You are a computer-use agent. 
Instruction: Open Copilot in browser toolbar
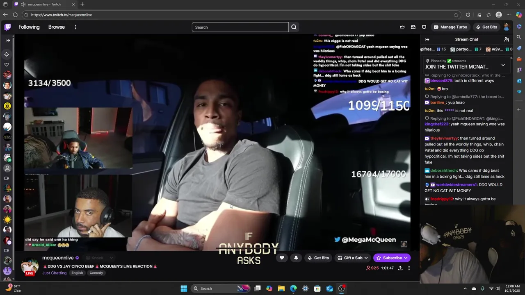click(519, 15)
